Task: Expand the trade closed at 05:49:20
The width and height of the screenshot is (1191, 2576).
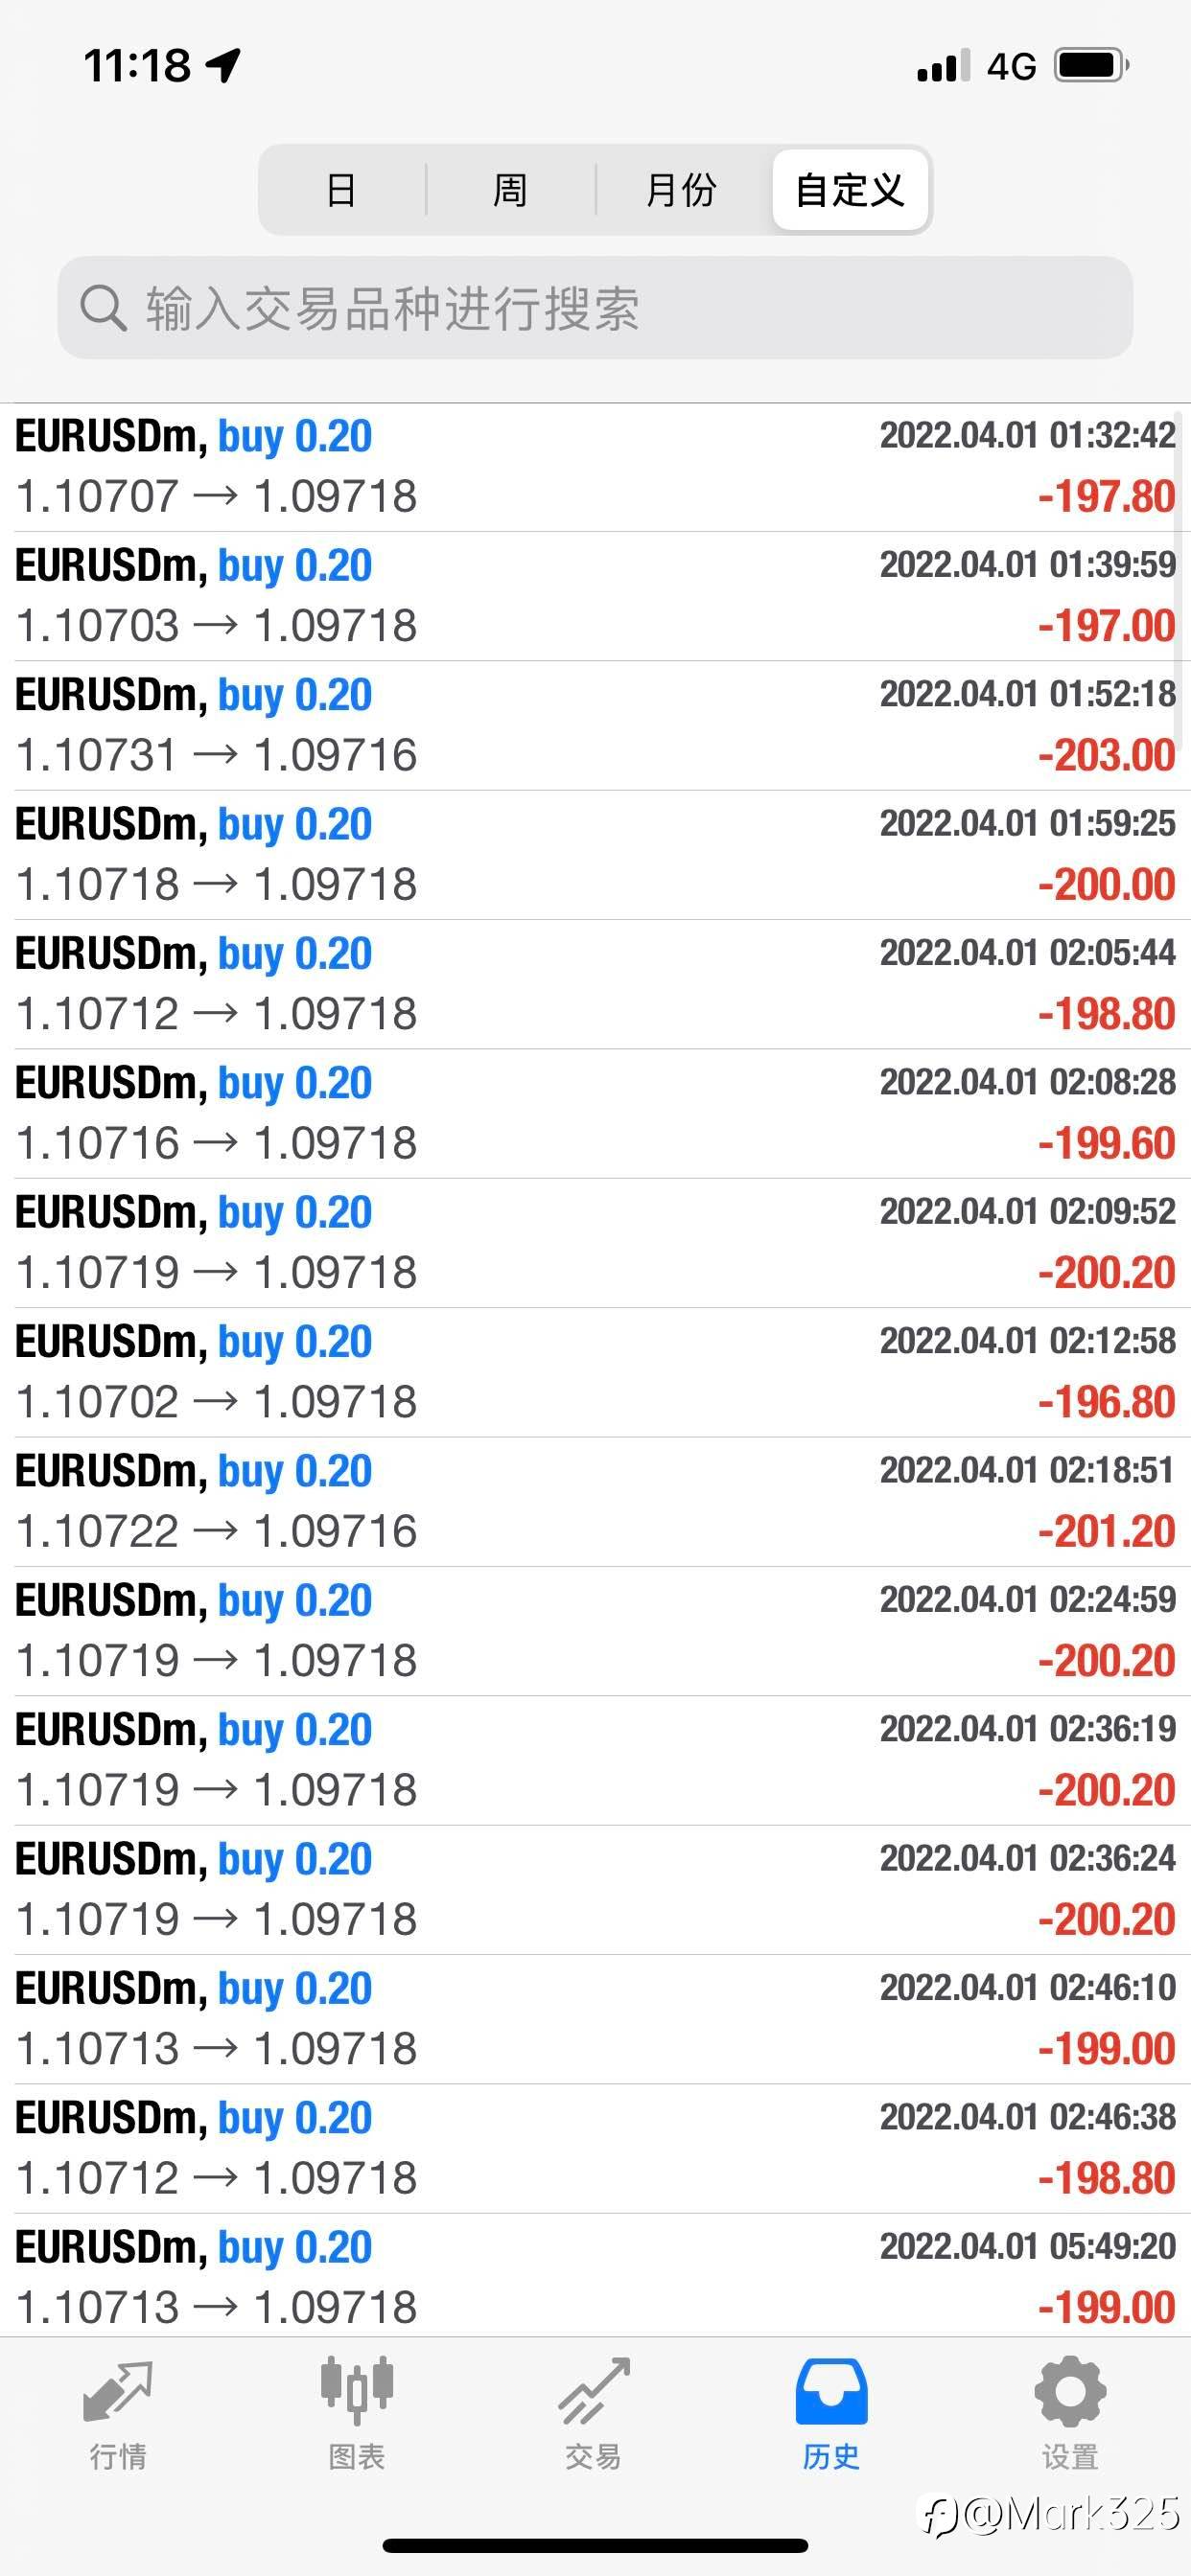Action: [595, 2277]
